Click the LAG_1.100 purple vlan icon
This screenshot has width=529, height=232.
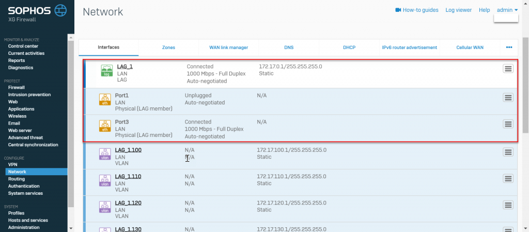pos(104,154)
